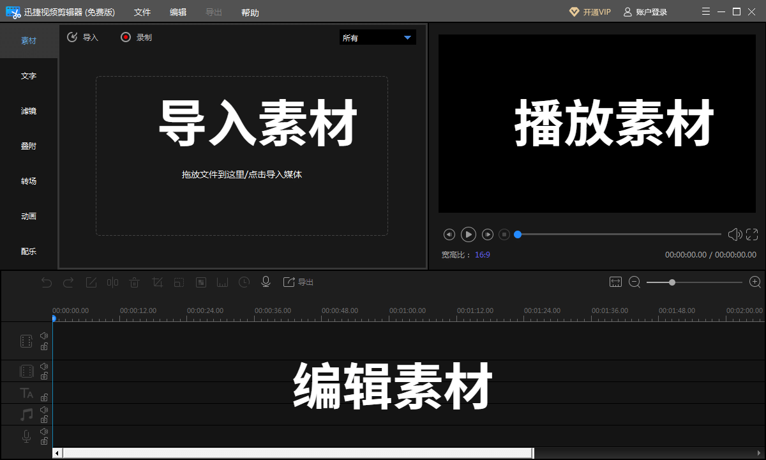Open the 转场 transitions panel
Screen dimensions: 766x460
pos(28,181)
